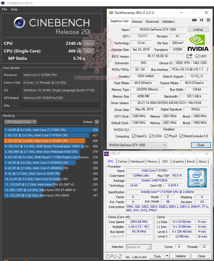Click GPU-Z refresh icon
Screen dimensions: 214x261
tap(201, 20)
